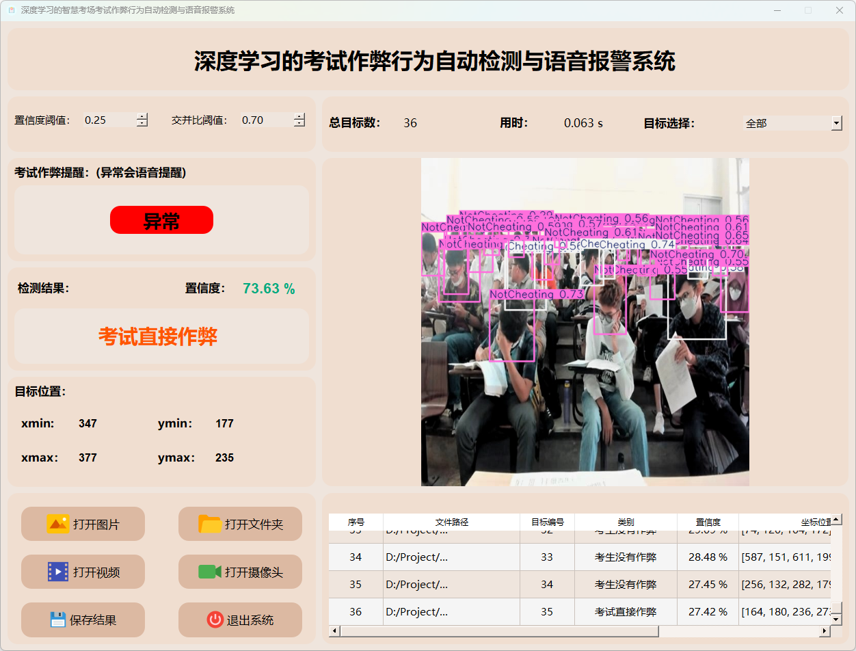Click the detection result image

point(585,322)
